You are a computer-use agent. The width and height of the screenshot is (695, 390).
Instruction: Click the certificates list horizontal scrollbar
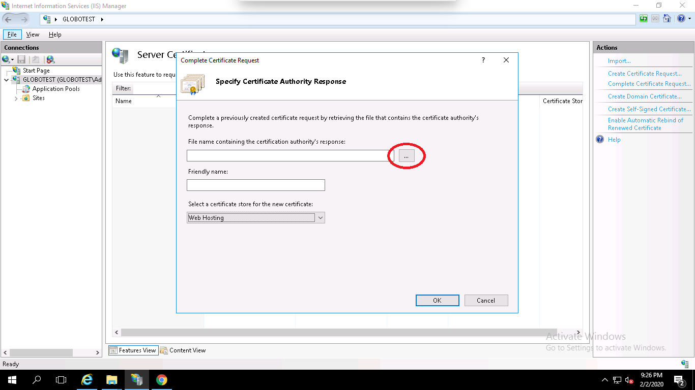coord(339,332)
